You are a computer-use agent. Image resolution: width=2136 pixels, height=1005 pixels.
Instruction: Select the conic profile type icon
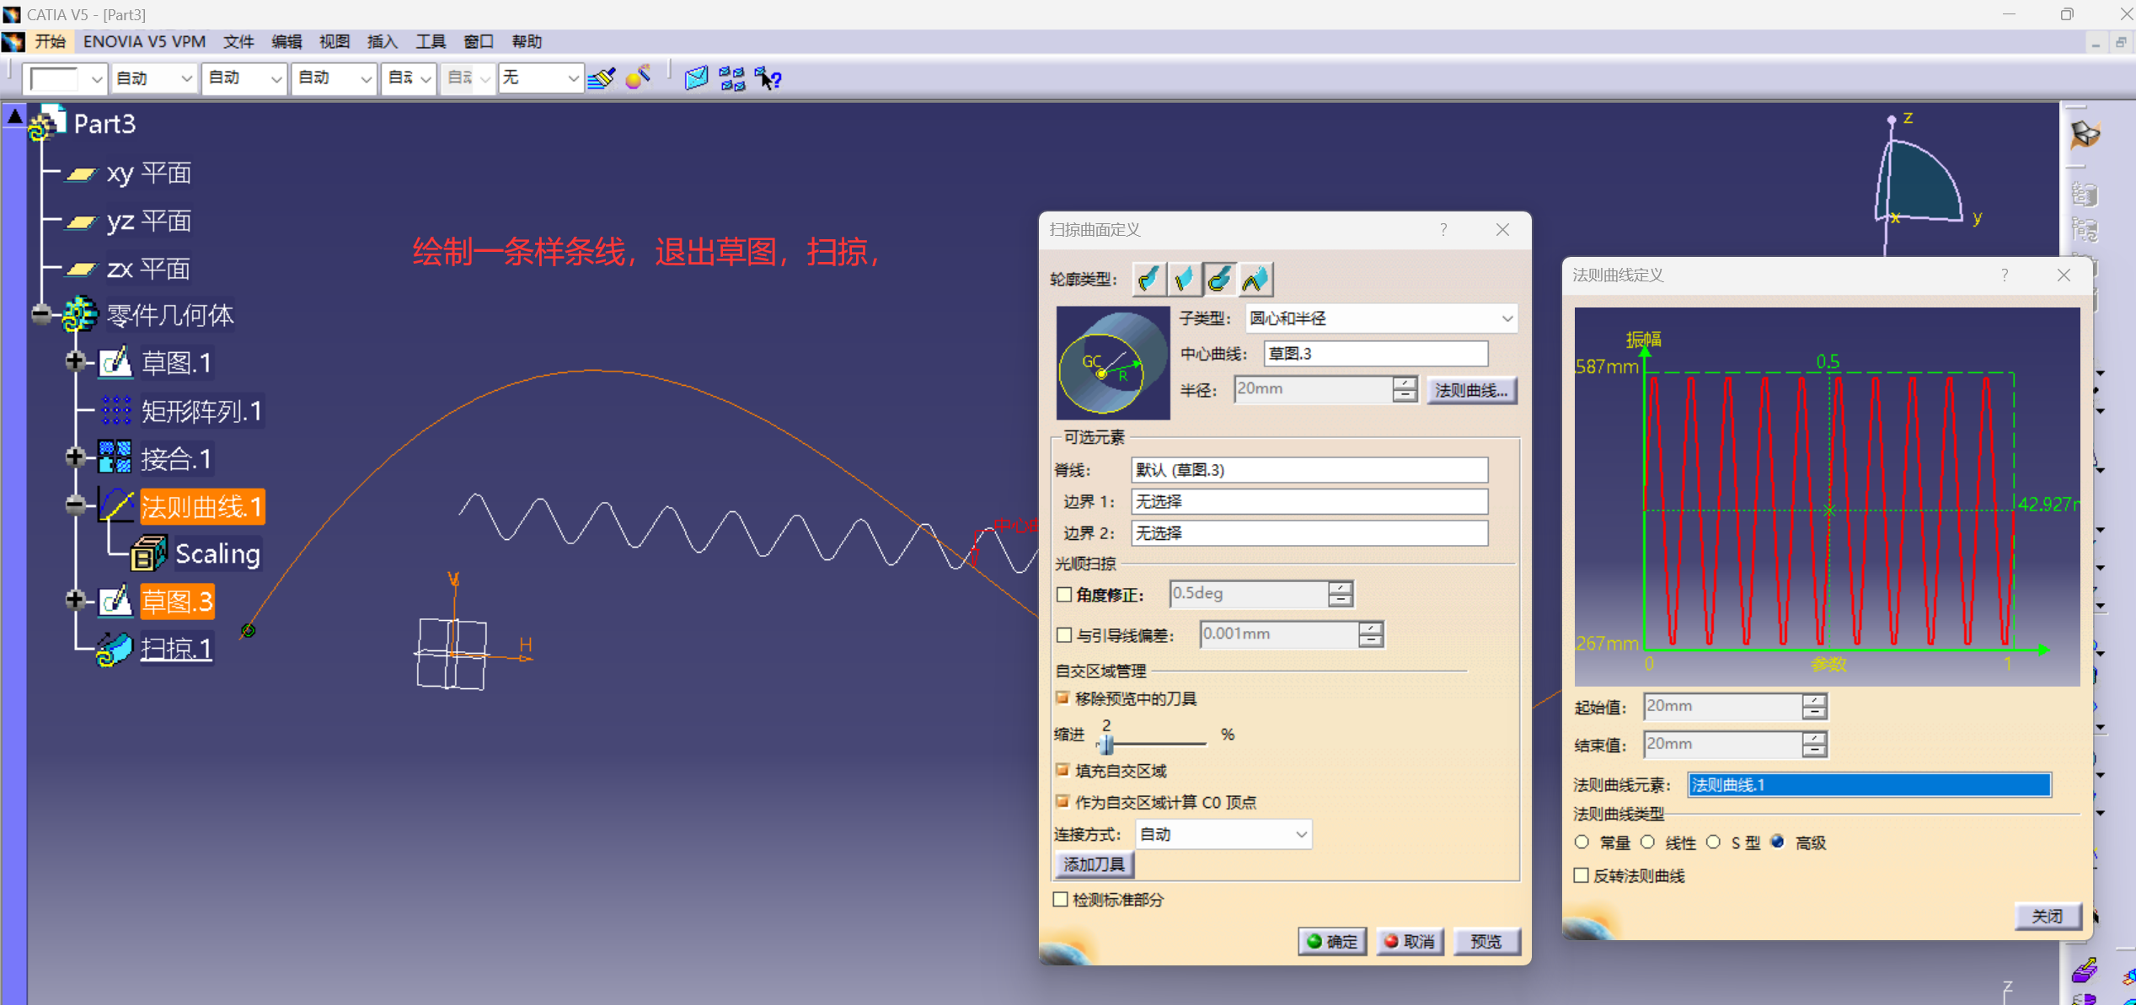tap(1255, 279)
